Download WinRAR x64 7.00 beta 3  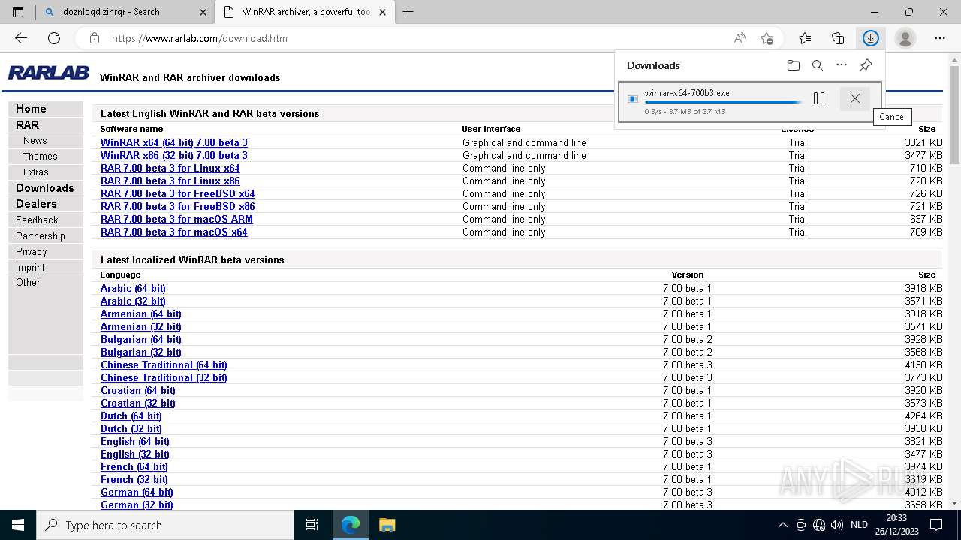[x=174, y=142]
